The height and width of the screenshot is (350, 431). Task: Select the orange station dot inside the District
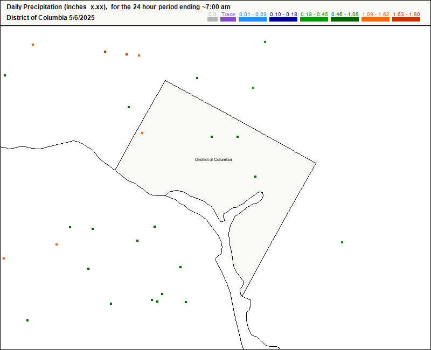[142, 133]
